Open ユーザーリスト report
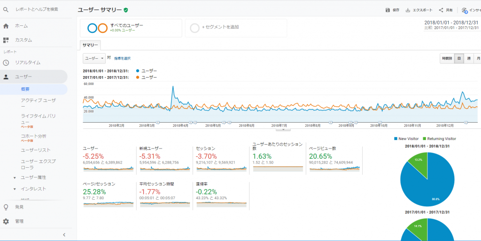The width and height of the screenshot is (481, 241). [36, 150]
